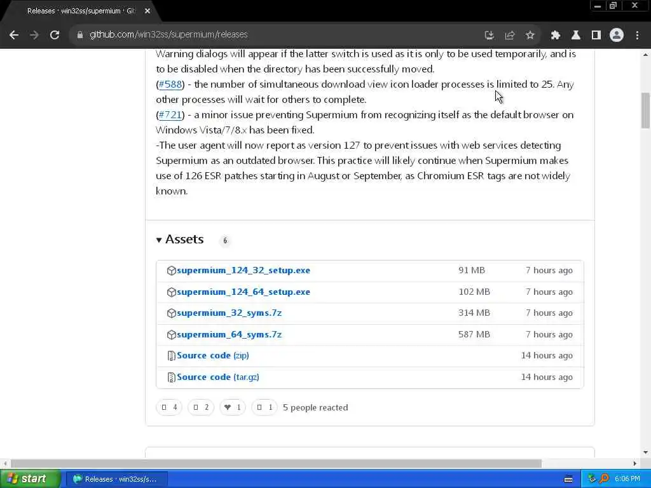Image resolution: width=651 pixels, height=488 pixels.
Task: Download supermium_32_syms.7z
Action: pyautogui.click(x=229, y=313)
